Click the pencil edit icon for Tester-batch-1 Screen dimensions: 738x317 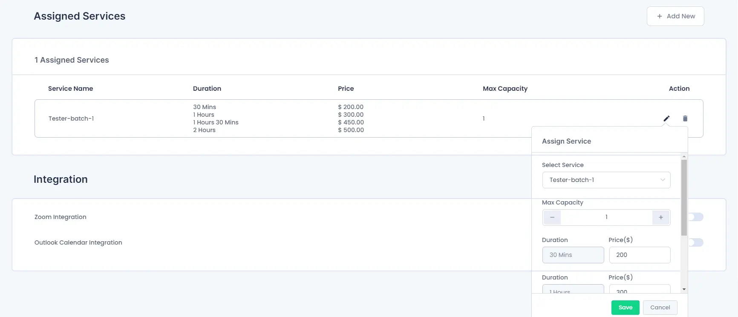click(666, 118)
